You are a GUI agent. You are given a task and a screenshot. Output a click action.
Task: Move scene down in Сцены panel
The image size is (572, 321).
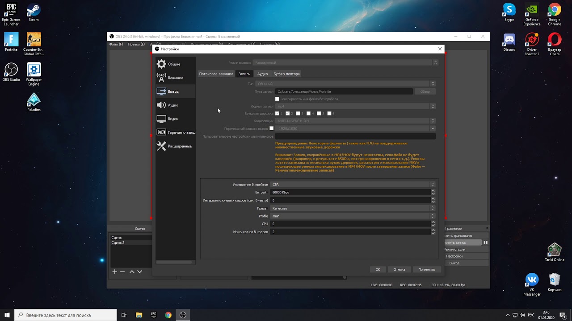139,272
